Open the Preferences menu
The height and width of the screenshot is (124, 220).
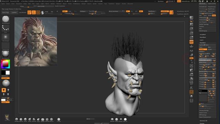tap(76, 4)
